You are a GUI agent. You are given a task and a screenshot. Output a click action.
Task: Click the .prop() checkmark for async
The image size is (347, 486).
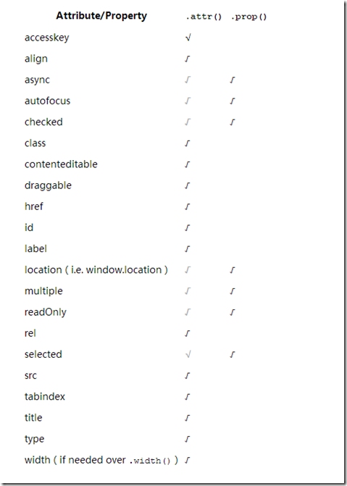(x=233, y=80)
